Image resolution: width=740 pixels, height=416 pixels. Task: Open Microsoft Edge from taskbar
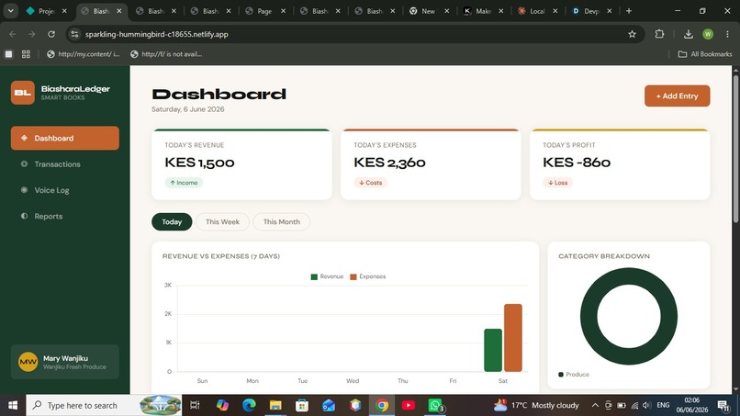click(249, 405)
